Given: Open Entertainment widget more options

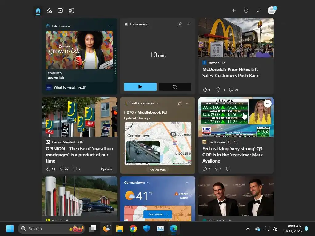Looking at the screenshot, I should [x=110, y=25].
